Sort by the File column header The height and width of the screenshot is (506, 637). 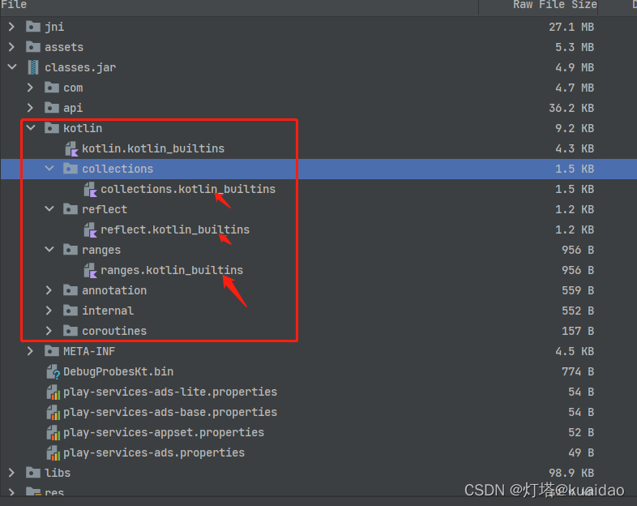point(14,5)
